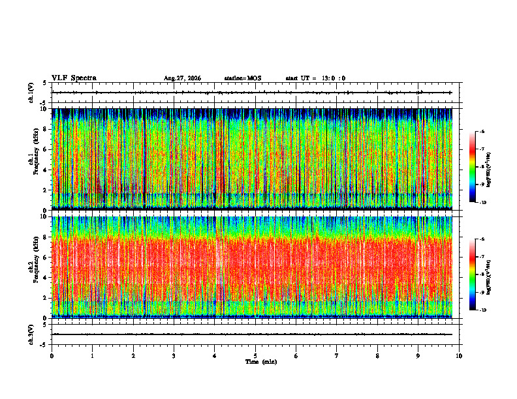The image size is (517, 399).
Task: Click time axis tick label "6"
Action: pos(296,356)
